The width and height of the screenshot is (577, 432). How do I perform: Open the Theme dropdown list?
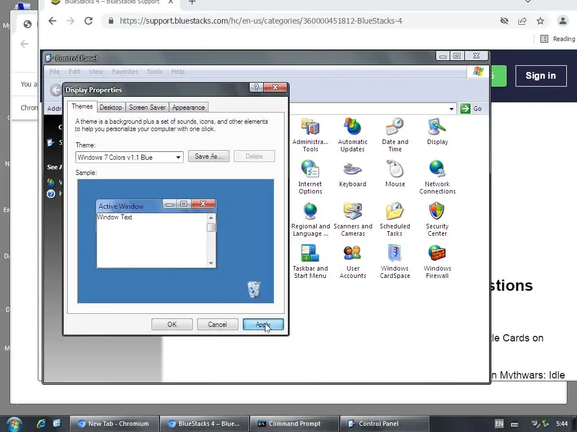[x=178, y=157]
